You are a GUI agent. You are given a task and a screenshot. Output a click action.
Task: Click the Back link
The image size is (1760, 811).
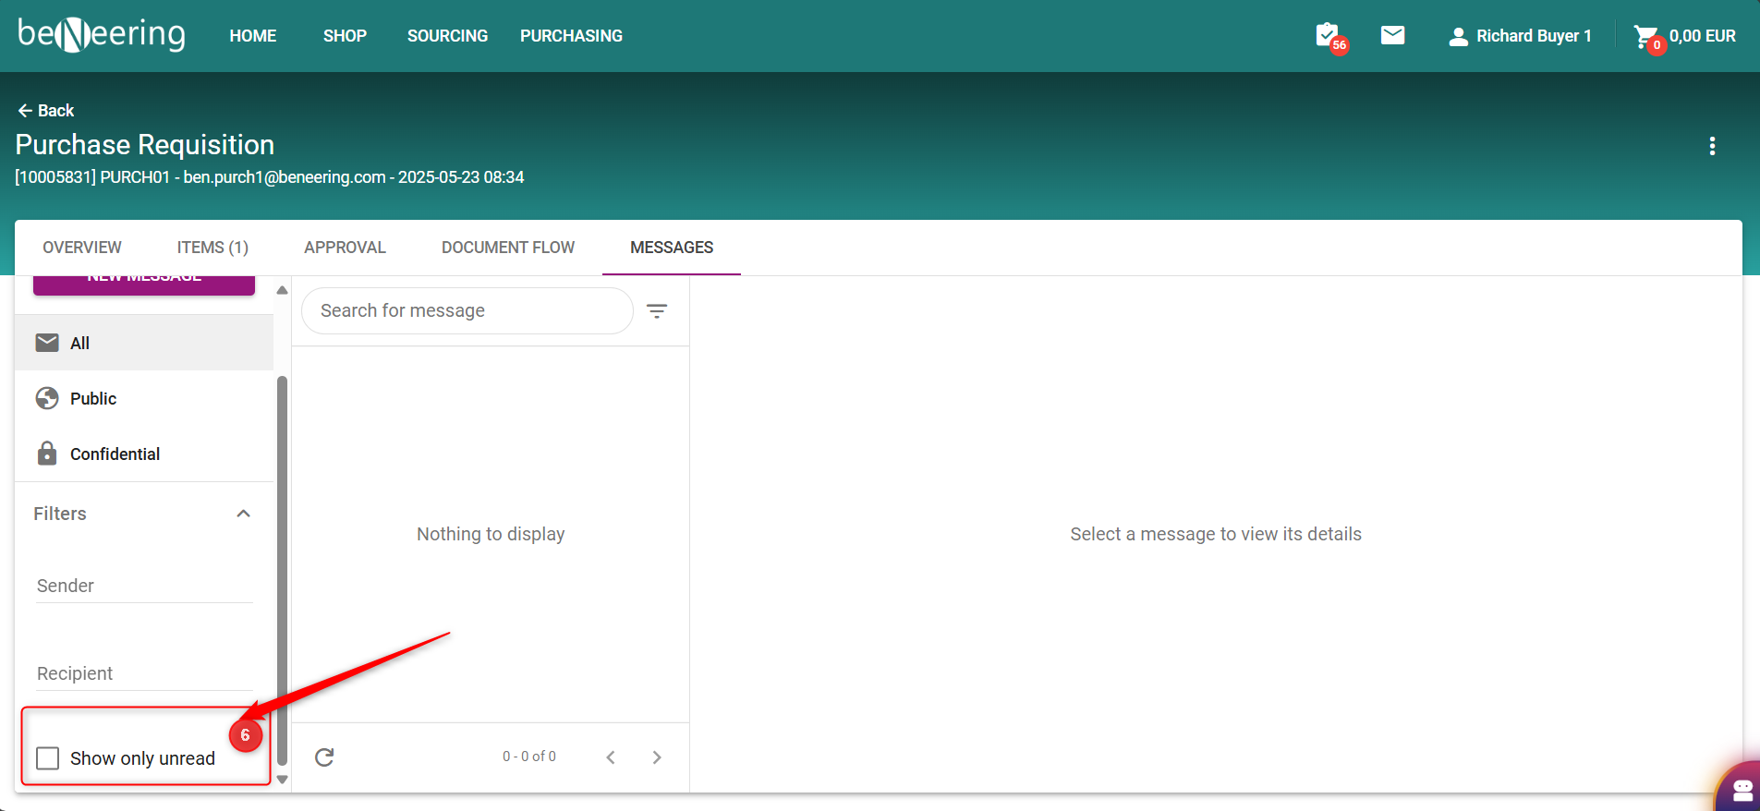coord(46,111)
